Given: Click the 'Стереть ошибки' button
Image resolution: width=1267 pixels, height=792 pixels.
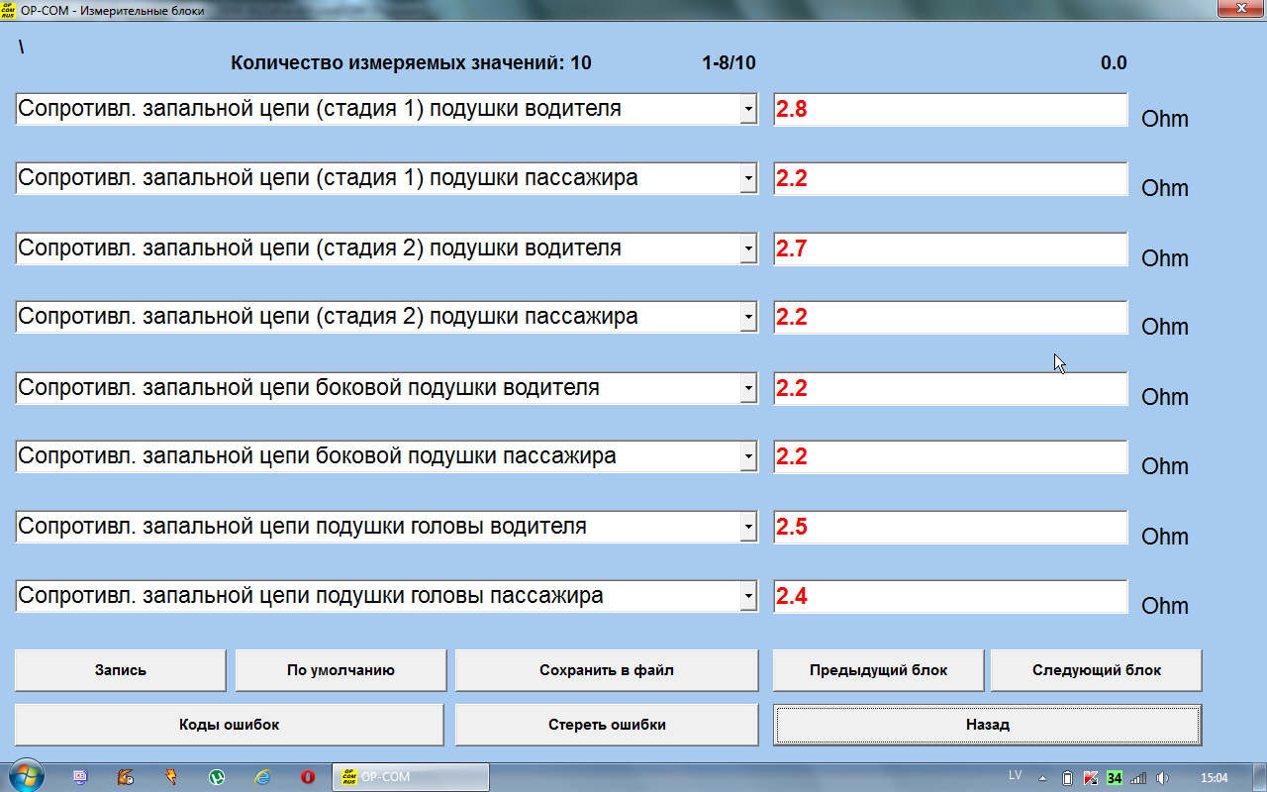Looking at the screenshot, I should [x=606, y=725].
